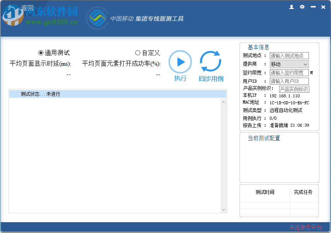Click the 测试时间 column header
Viewport: 331px width, 233px height.
264,192
